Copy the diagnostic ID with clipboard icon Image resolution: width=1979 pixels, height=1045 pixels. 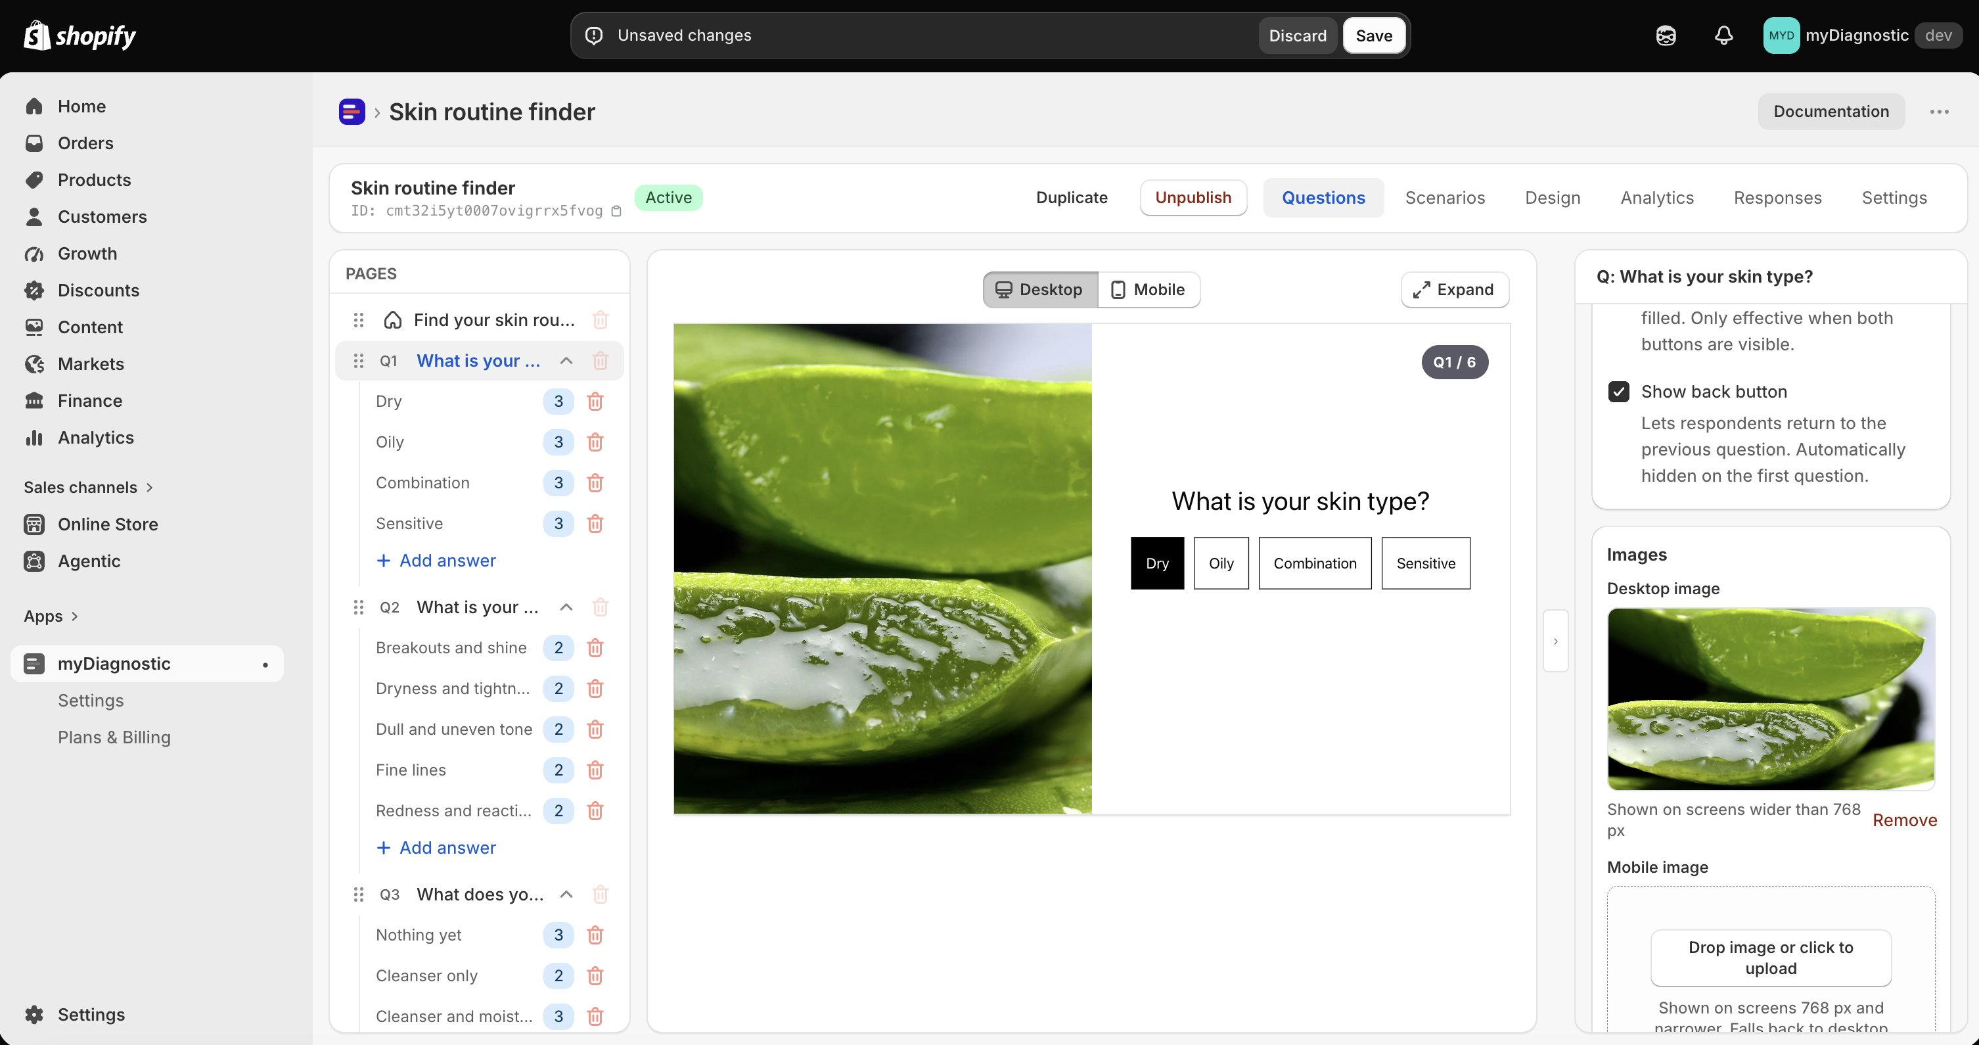tap(616, 210)
